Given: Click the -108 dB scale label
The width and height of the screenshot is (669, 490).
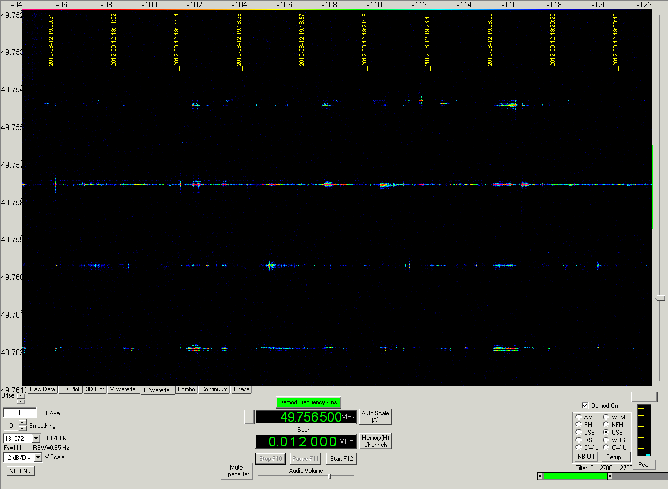Looking at the screenshot, I should tap(329, 4).
